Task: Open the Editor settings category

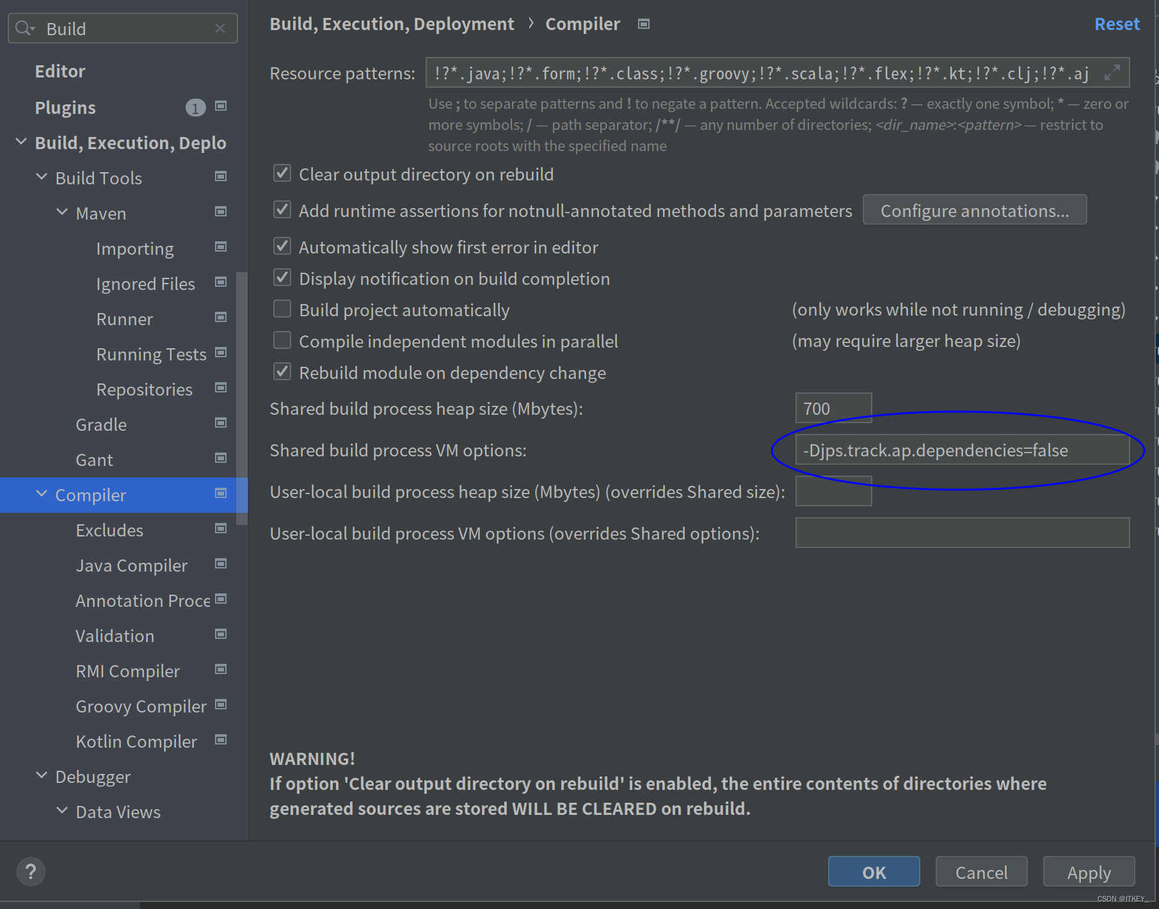Action: (60, 71)
